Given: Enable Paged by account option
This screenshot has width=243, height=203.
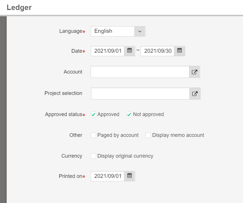Looking at the screenshot, I should (x=93, y=135).
